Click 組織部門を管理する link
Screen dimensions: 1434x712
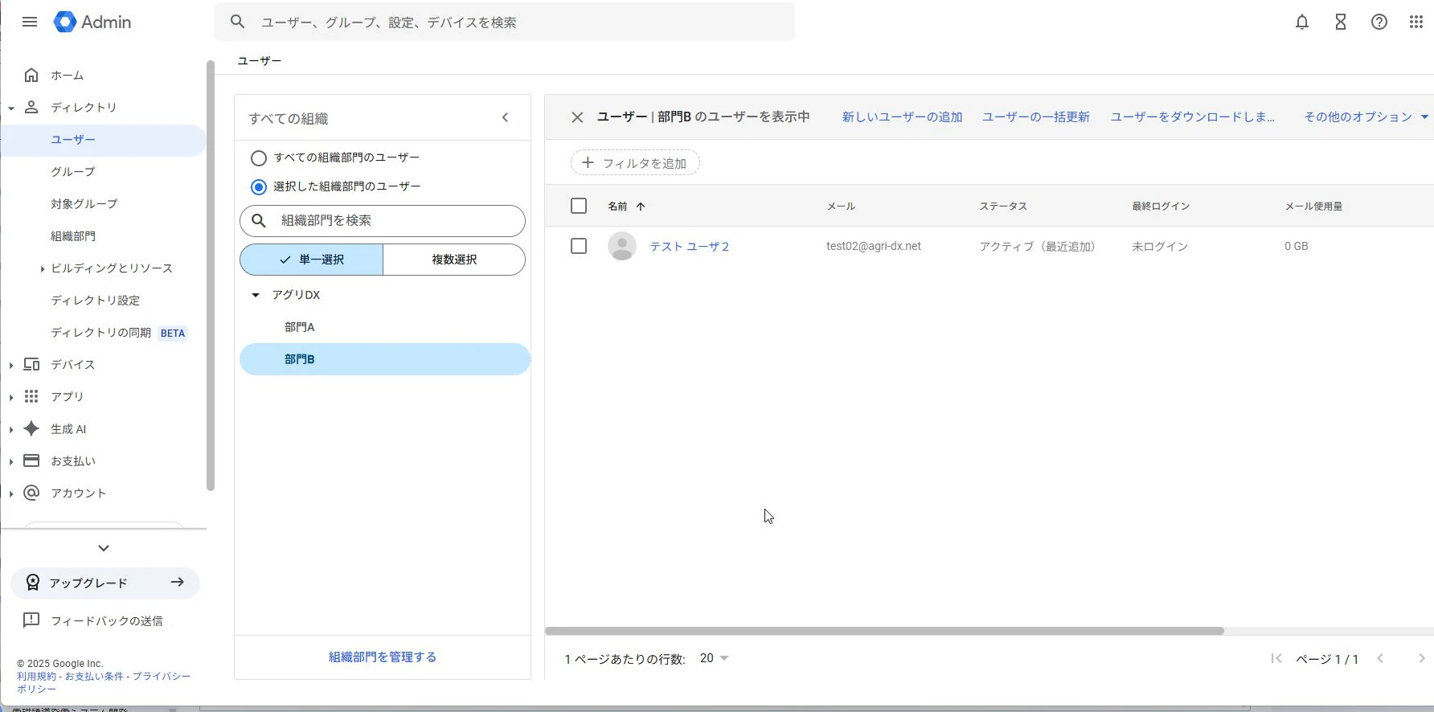(383, 657)
